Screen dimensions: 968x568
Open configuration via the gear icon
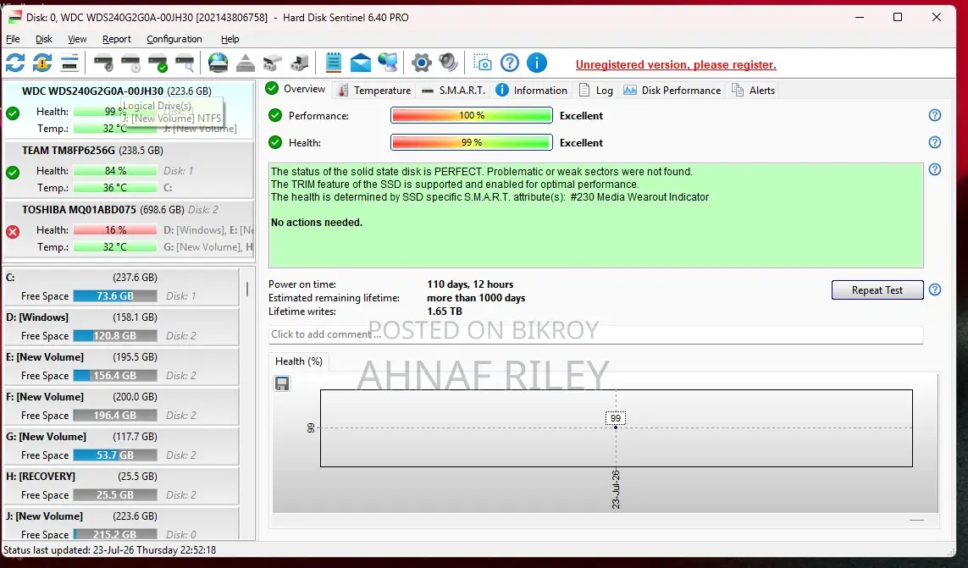422,63
